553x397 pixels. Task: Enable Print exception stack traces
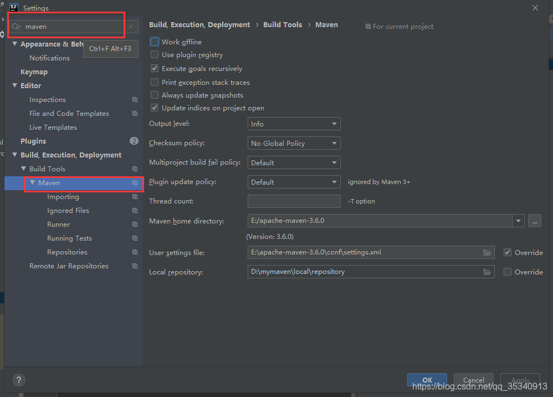[x=155, y=82]
